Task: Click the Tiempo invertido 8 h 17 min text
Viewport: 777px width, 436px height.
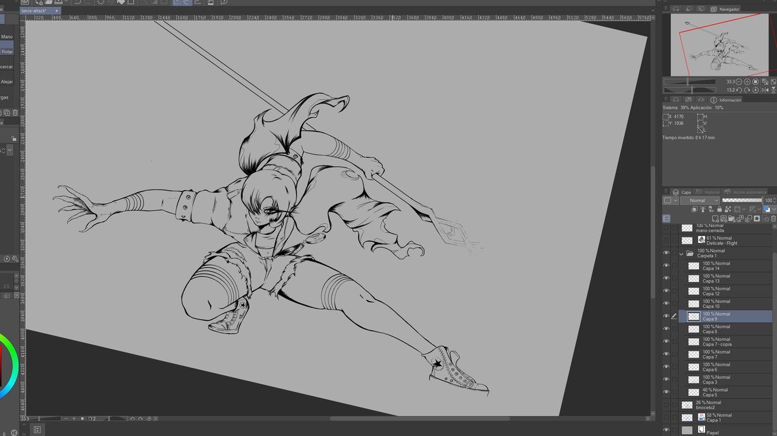Action: pos(688,138)
